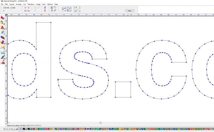Click the rotate arrow icon in toolbar
This screenshot has width=214, height=132.
tap(55, 8)
